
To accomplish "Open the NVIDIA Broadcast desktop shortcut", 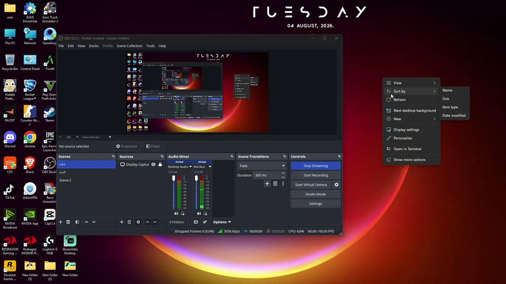I will pyautogui.click(x=10, y=219).
